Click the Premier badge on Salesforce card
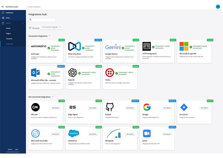 tap(99, 127)
